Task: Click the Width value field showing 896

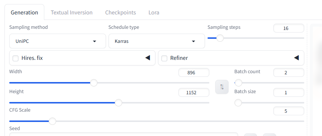Action: pyautogui.click(x=194, y=72)
